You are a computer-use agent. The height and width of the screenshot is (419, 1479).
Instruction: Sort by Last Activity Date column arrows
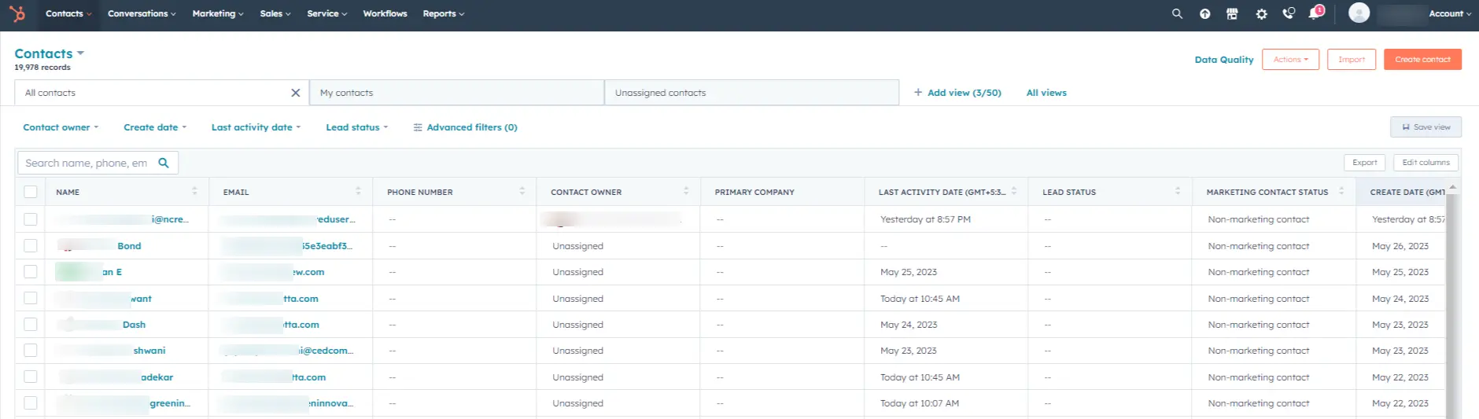(1014, 191)
